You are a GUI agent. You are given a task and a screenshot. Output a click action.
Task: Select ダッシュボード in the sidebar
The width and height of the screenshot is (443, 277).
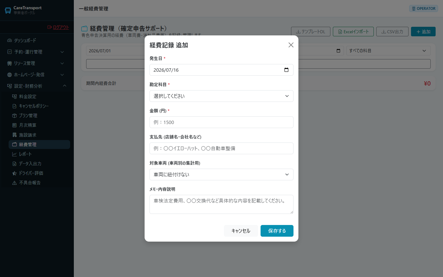pyautogui.click(x=37, y=40)
